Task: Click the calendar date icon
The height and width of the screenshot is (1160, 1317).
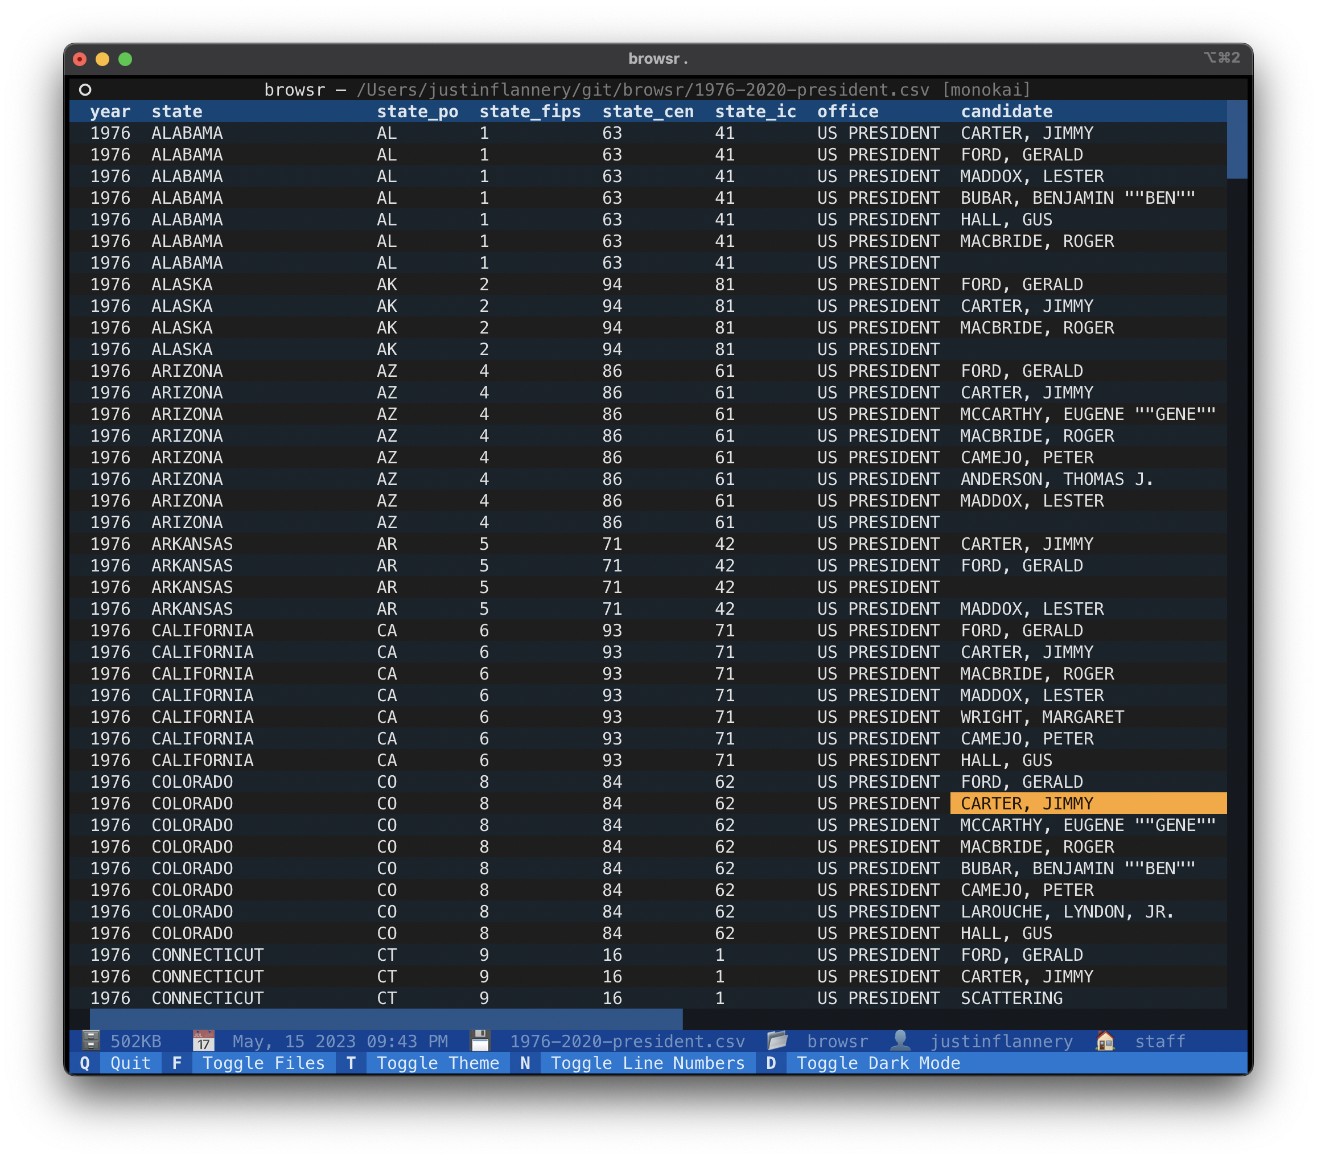Action: tap(203, 1041)
